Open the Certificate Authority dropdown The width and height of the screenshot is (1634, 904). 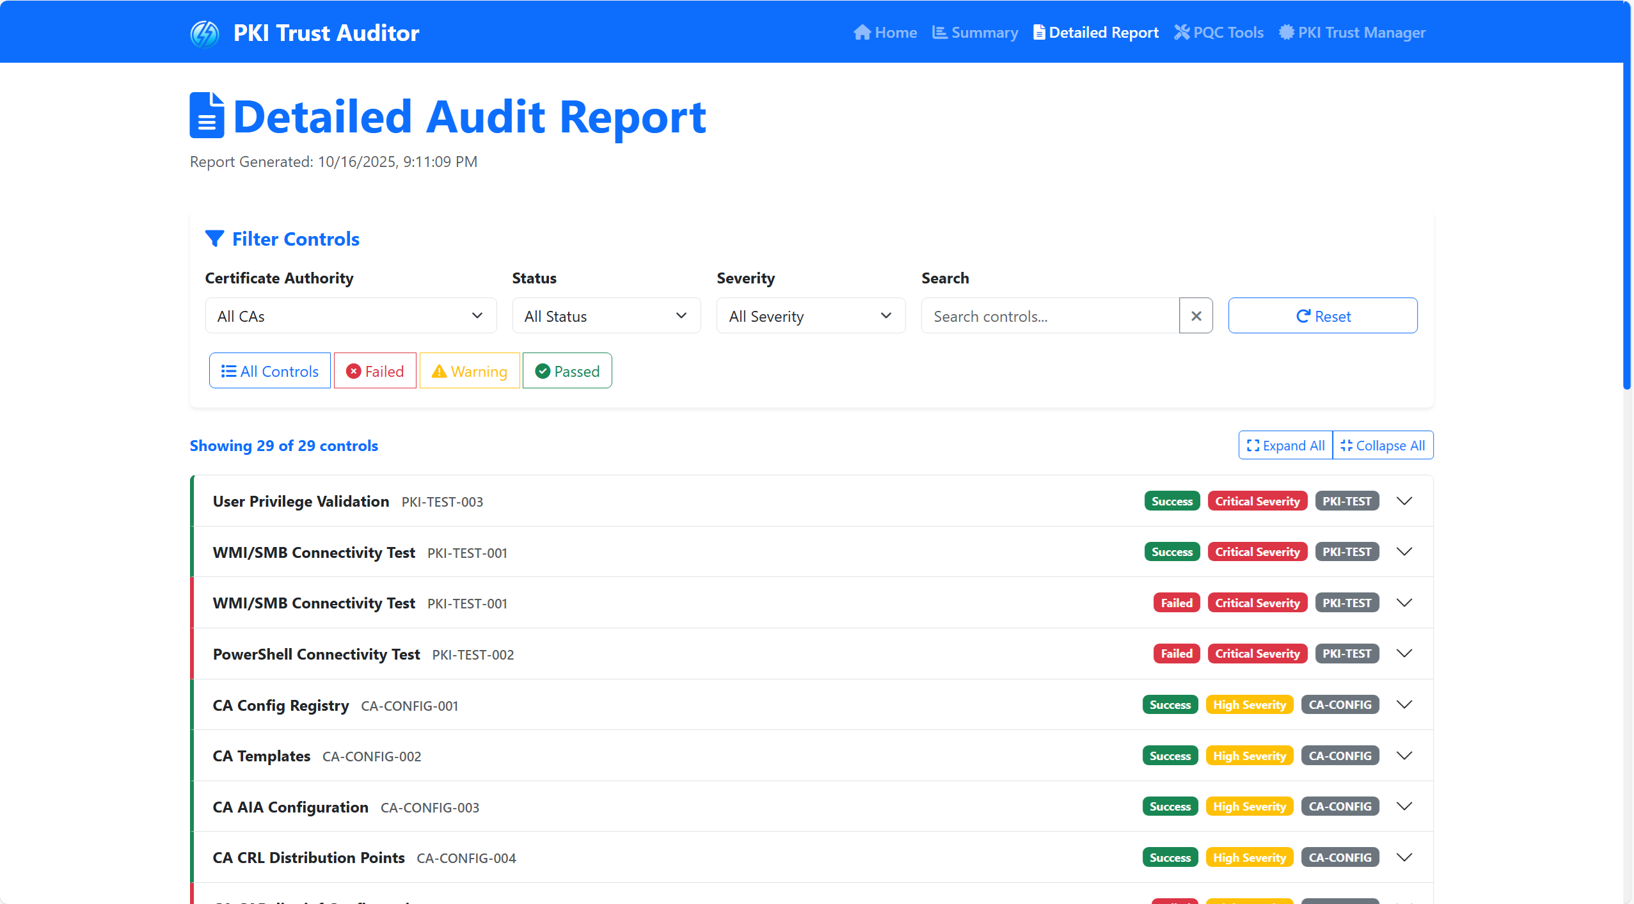tap(350, 315)
